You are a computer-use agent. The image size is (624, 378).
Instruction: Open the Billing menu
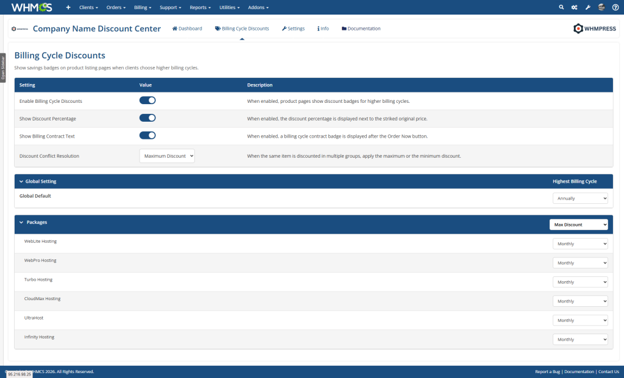[x=143, y=7]
